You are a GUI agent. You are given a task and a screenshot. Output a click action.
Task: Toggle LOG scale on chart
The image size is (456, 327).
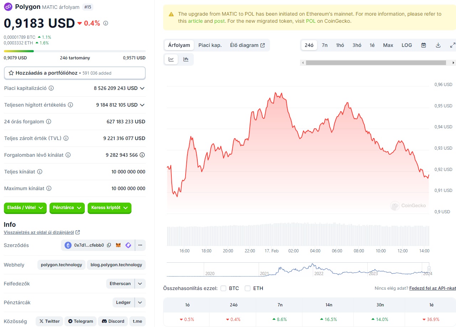coord(406,45)
